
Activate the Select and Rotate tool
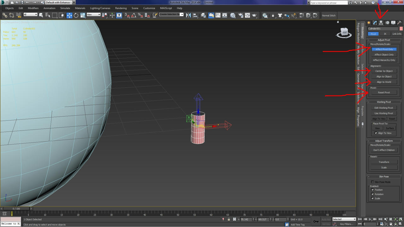(x=76, y=15)
